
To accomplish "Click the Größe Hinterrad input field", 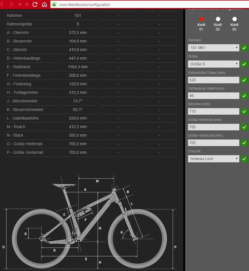I will tap(213, 127).
